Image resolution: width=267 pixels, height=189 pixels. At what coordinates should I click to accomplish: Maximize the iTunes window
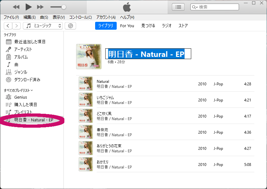tap(254, 3)
